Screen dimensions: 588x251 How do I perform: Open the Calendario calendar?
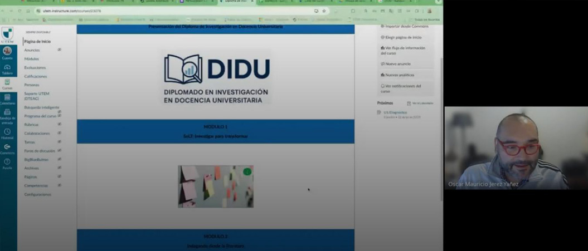click(7, 99)
